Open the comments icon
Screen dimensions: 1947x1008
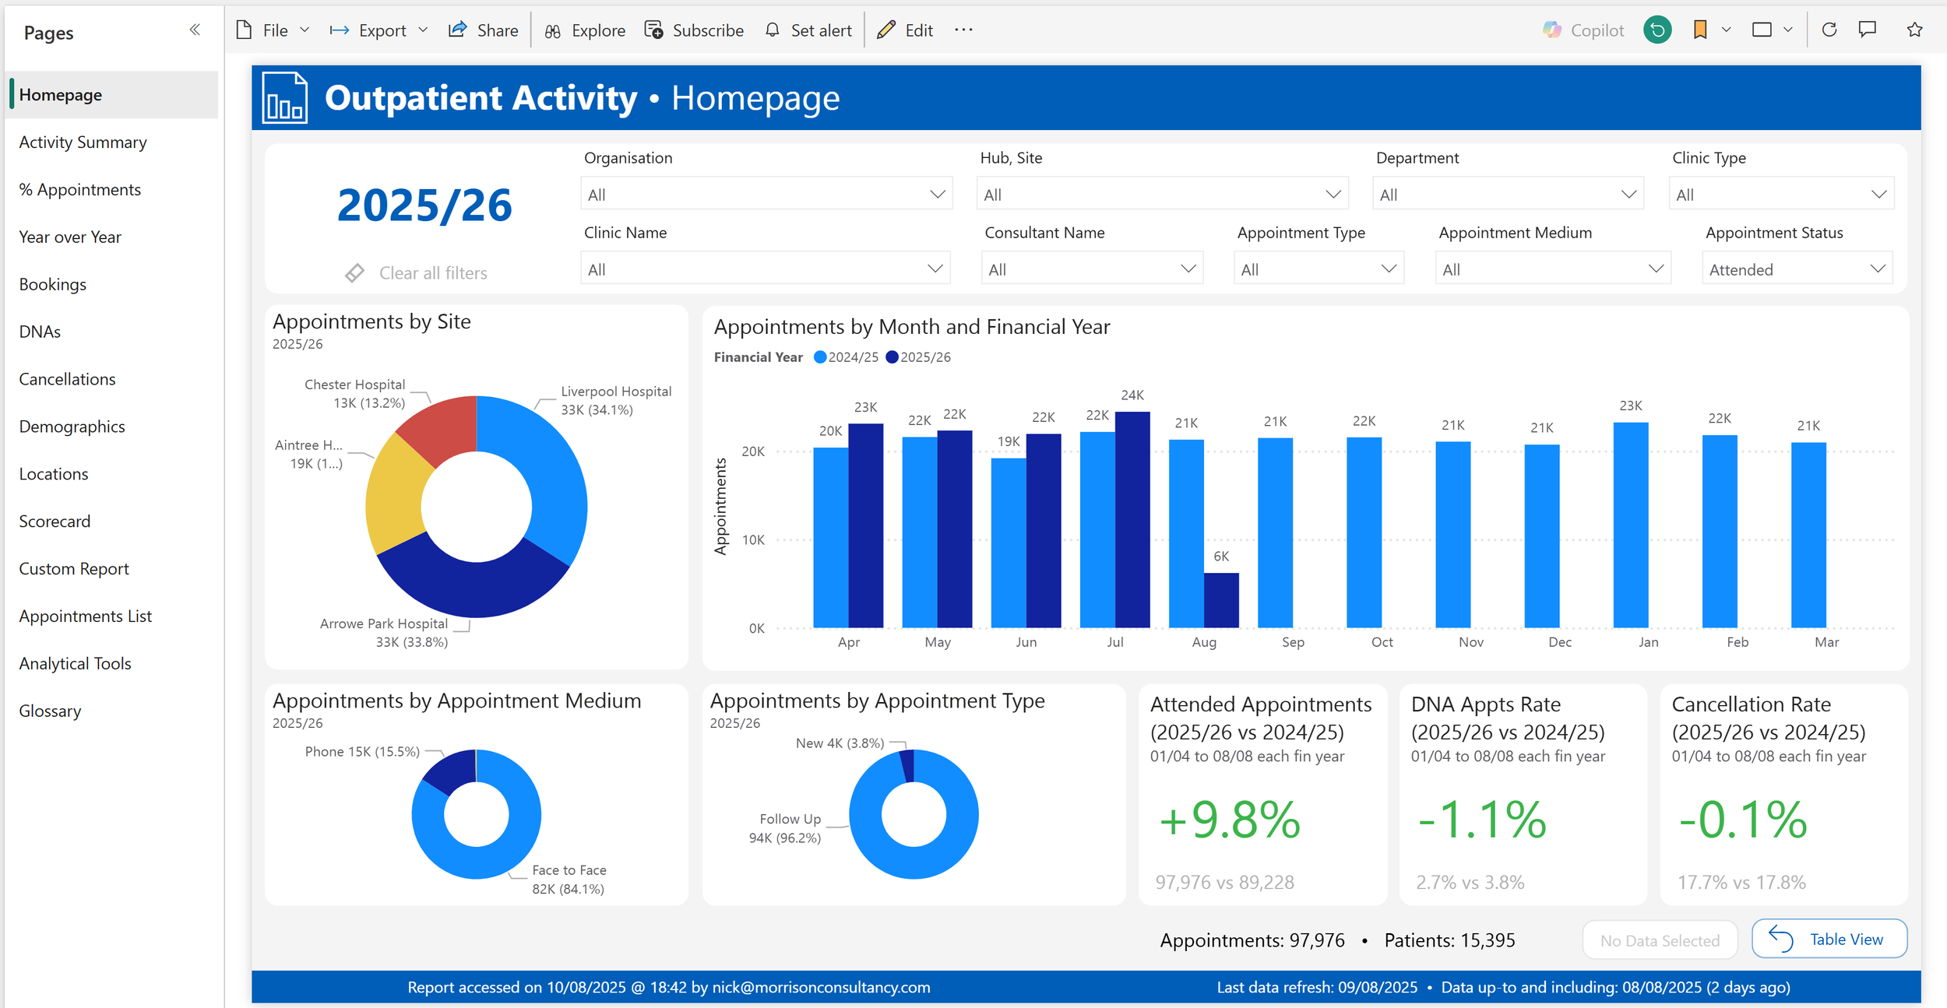[1868, 30]
